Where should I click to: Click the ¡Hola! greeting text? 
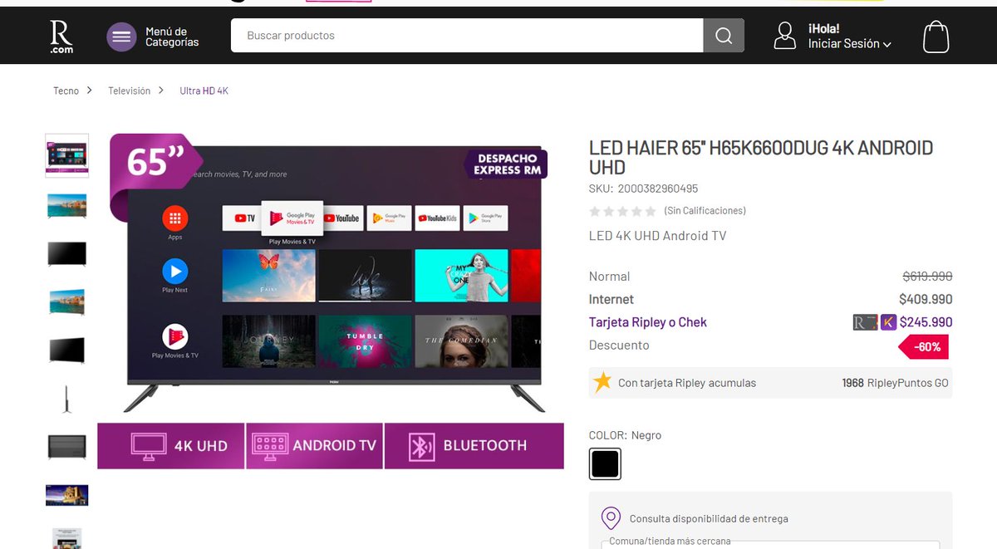pos(824,28)
